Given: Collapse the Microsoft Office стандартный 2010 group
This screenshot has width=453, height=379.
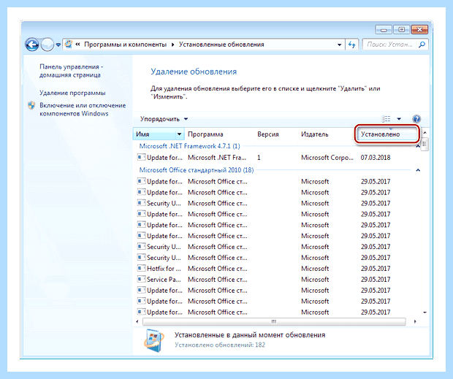Looking at the screenshot, I should [x=418, y=170].
